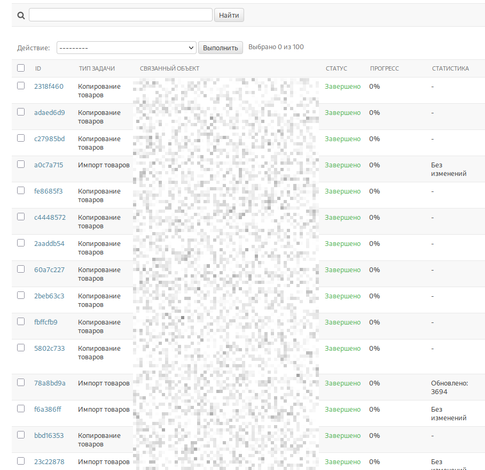Click the СВЯЗАННЫЙ ОБЪЕКТ column header
485x470 pixels.
169,68
